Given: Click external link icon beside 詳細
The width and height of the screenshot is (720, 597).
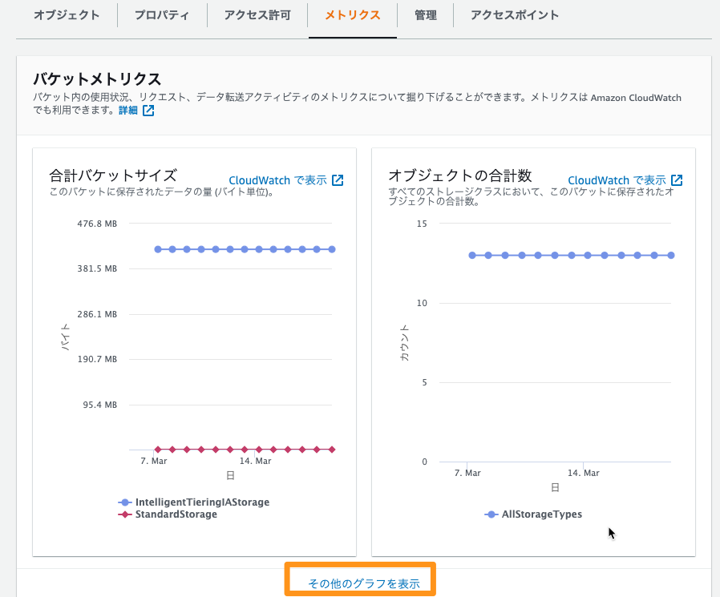Looking at the screenshot, I should (x=148, y=110).
